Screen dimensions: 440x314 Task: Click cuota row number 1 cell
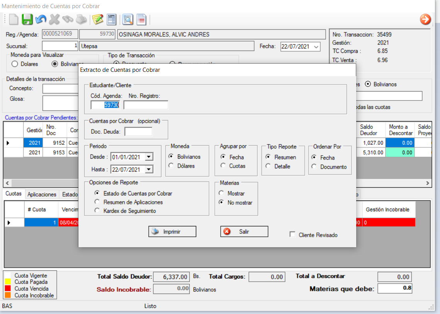point(41,222)
